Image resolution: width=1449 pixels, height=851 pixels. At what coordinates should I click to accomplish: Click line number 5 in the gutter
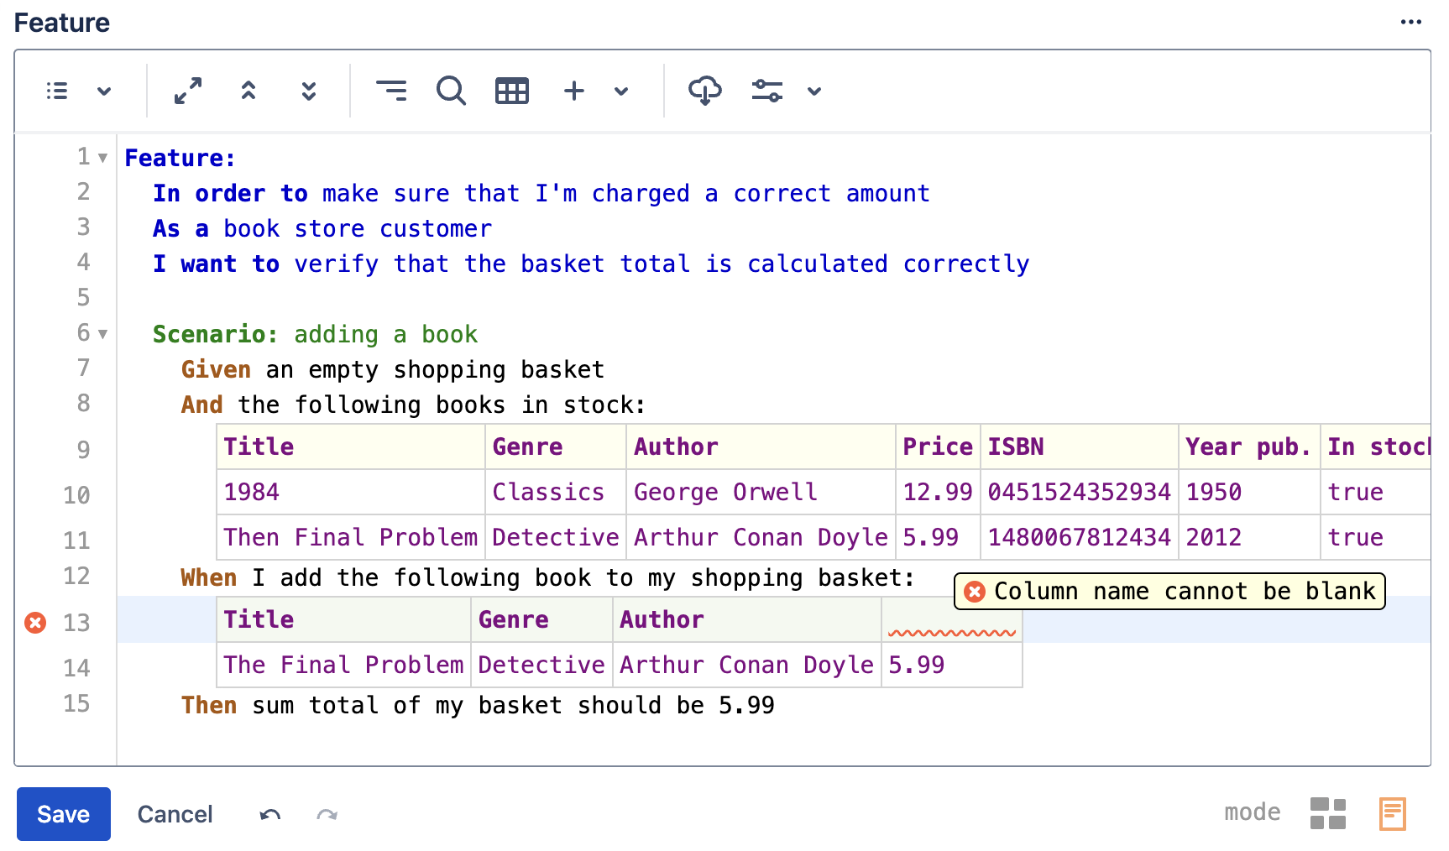83,297
